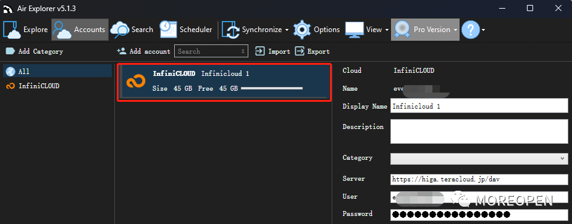
Task: Clear the account search box
Action: [243, 51]
